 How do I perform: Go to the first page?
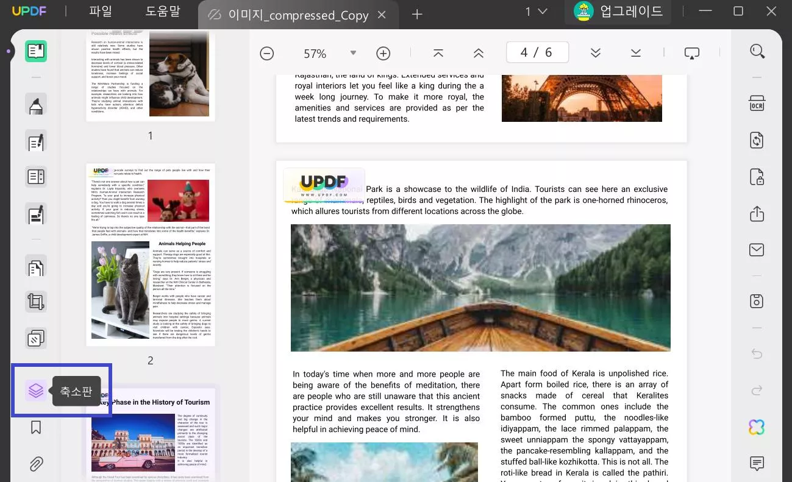[x=438, y=53]
